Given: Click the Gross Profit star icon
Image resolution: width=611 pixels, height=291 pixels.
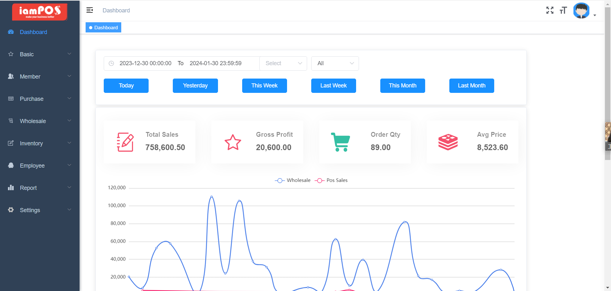Looking at the screenshot, I should pos(233,142).
